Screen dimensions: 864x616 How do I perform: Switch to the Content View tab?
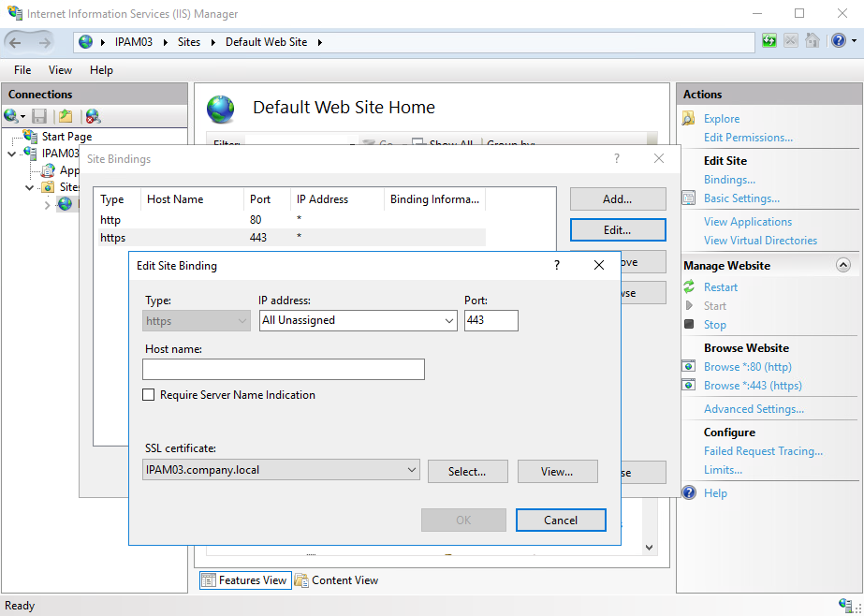point(336,580)
